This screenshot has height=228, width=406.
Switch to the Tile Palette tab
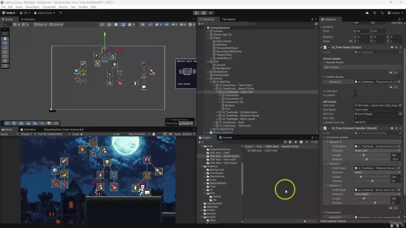(x=228, y=19)
